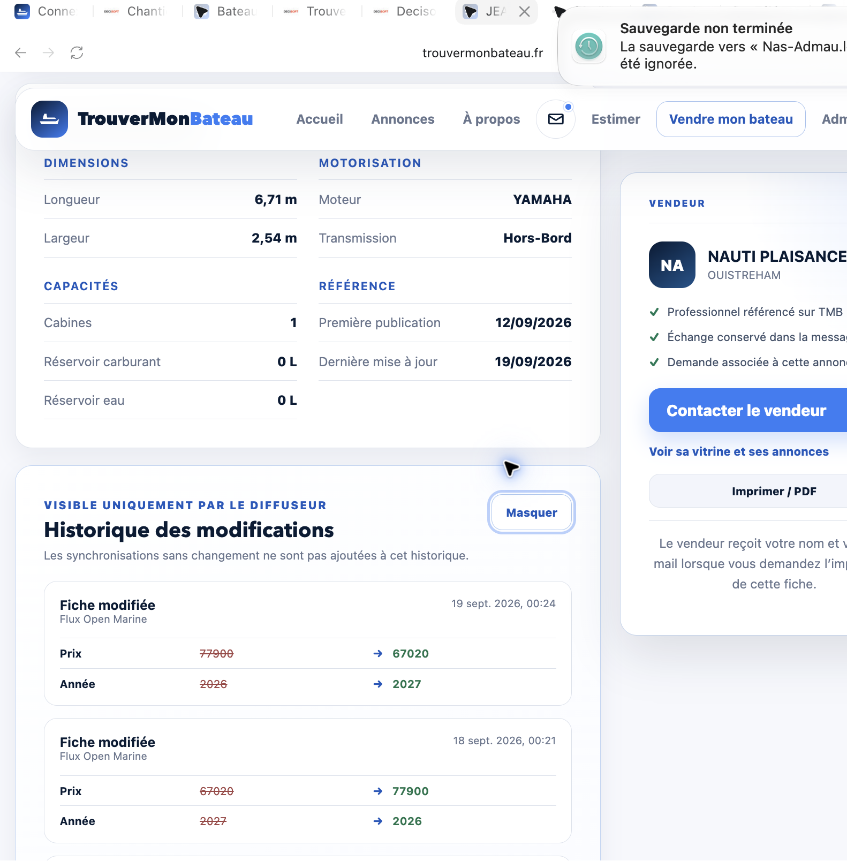Reload the page with the refresh icon
Screen dimensions: 847x861
[x=77, y=52]
